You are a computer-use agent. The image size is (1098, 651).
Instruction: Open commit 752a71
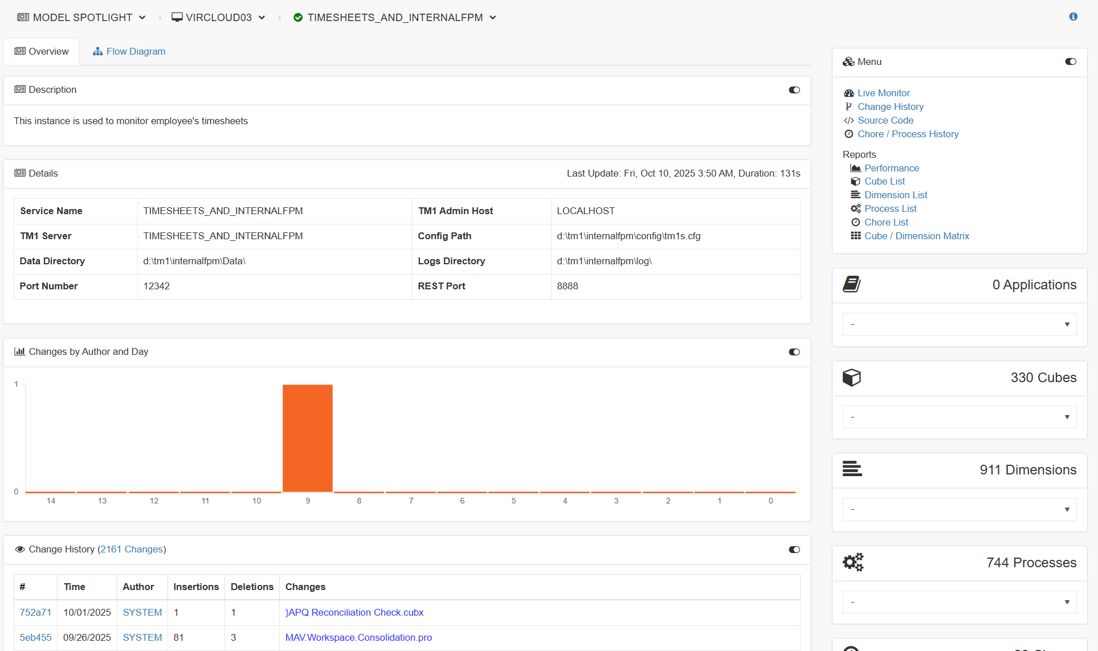[x=35, y=612]
